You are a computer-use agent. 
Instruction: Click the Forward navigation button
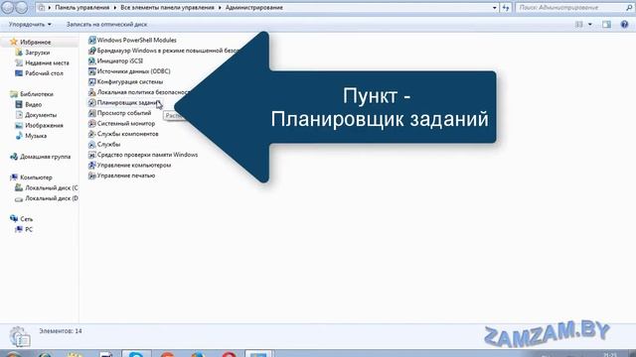pyautogui.click(x=21, y=7)
